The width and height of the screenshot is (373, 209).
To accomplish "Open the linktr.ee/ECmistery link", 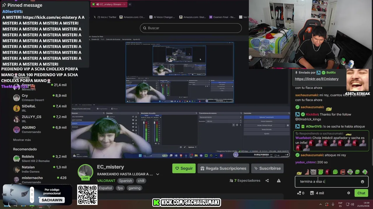I will point(316,79).
